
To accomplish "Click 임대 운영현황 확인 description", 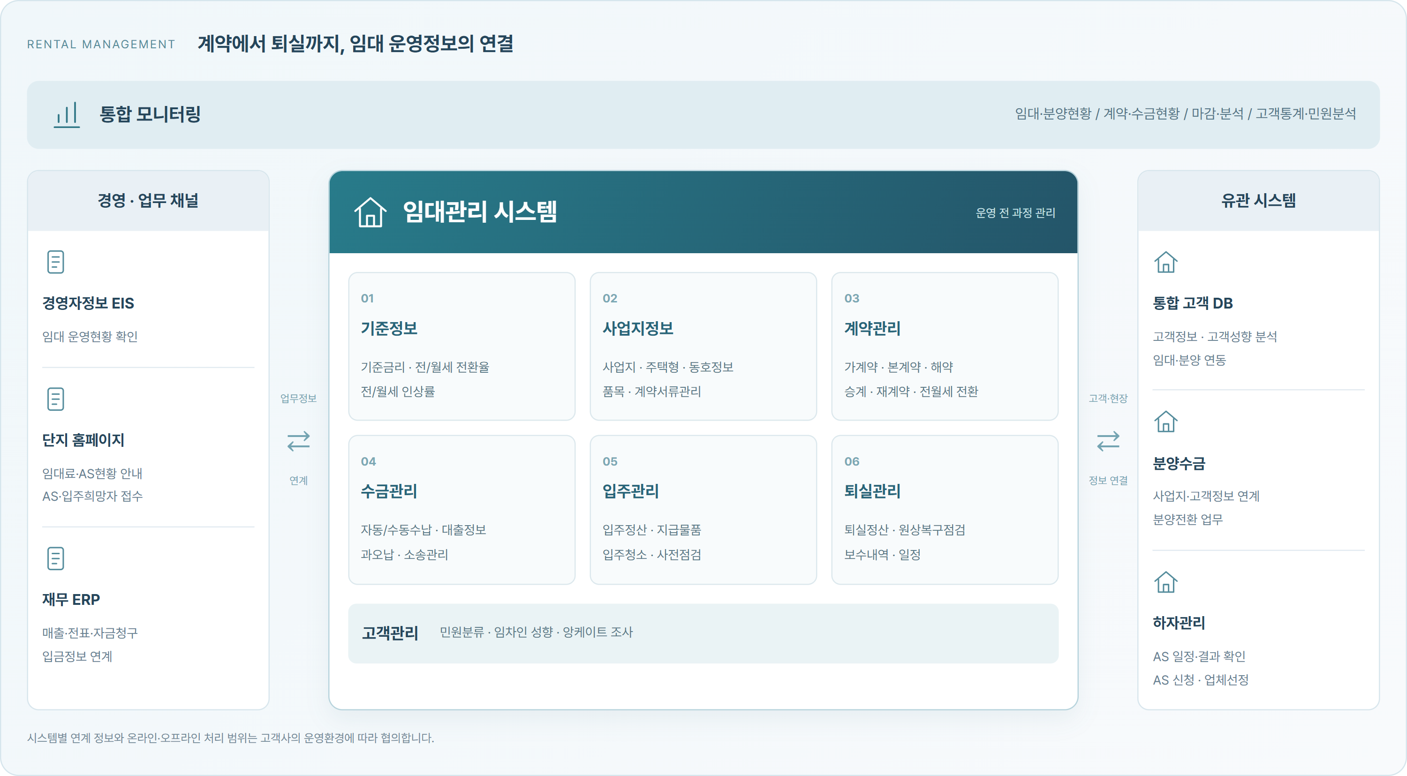I will (x=90, y=336).
